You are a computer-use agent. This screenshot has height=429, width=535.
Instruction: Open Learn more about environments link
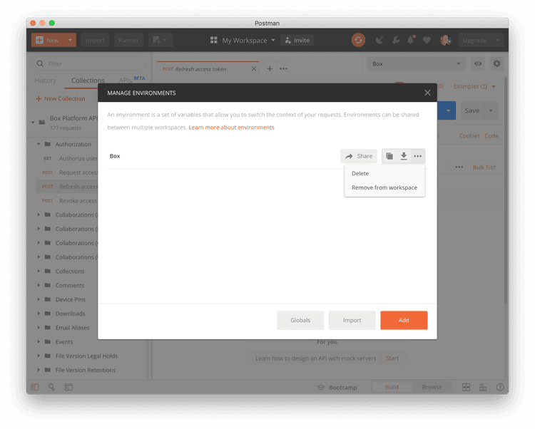pyautogui.click(x=231, y=128)
